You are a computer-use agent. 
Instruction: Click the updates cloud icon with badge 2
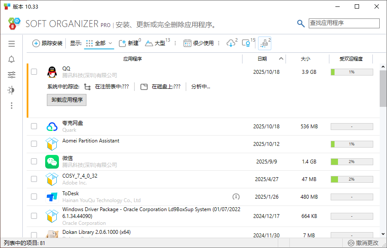click(232, 43)
